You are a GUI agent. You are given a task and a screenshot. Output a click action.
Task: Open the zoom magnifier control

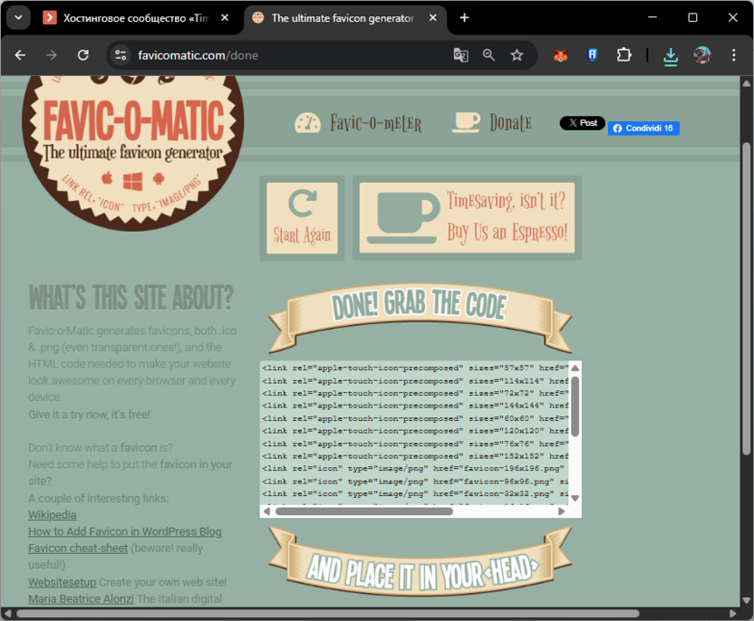click(x=488, y=55)
